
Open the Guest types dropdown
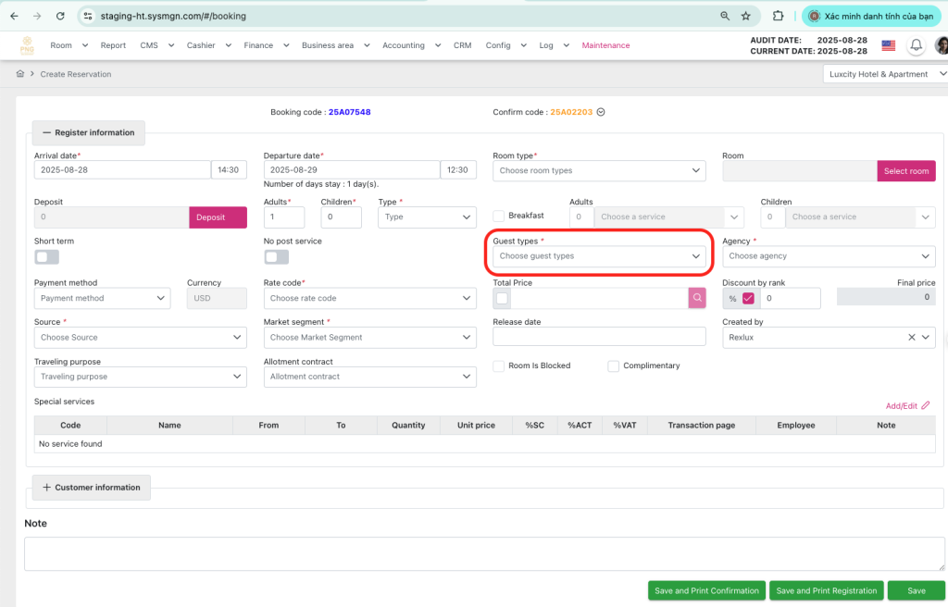pos(599,256)
